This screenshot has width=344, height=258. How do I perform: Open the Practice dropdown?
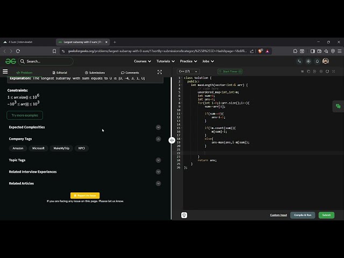point(189,61)
